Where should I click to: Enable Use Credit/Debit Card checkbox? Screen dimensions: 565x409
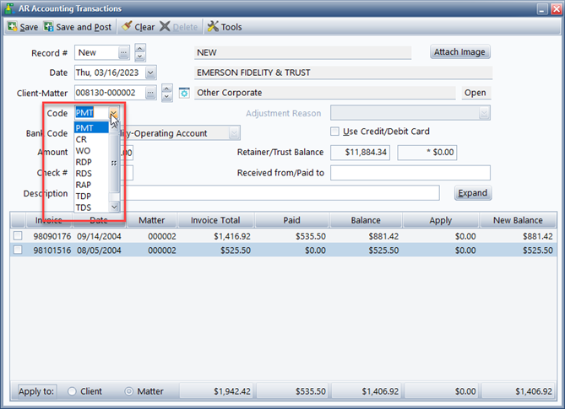click(x=334, y=132)
